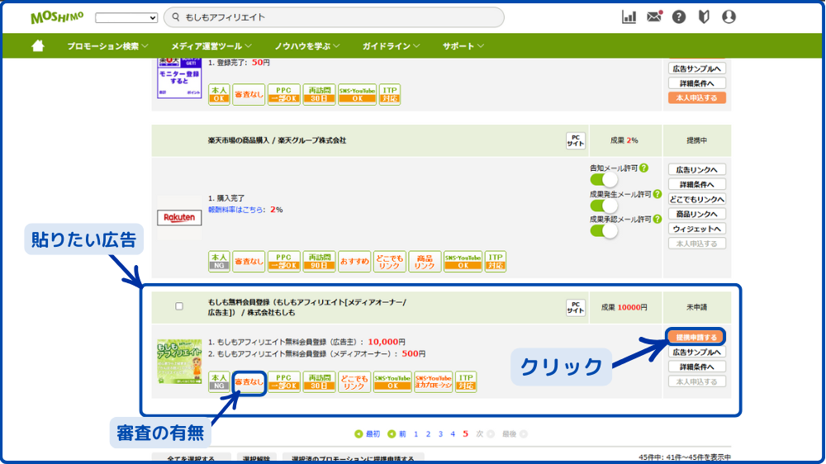Click help icon beside 告知メール許可
Screen dimensions: 826x464
644,168
